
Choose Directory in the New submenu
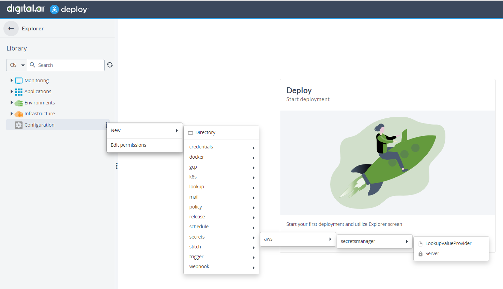click(205, 132)
